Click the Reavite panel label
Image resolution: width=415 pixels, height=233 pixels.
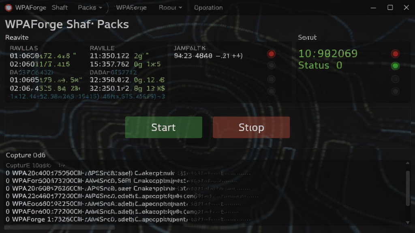17,38
